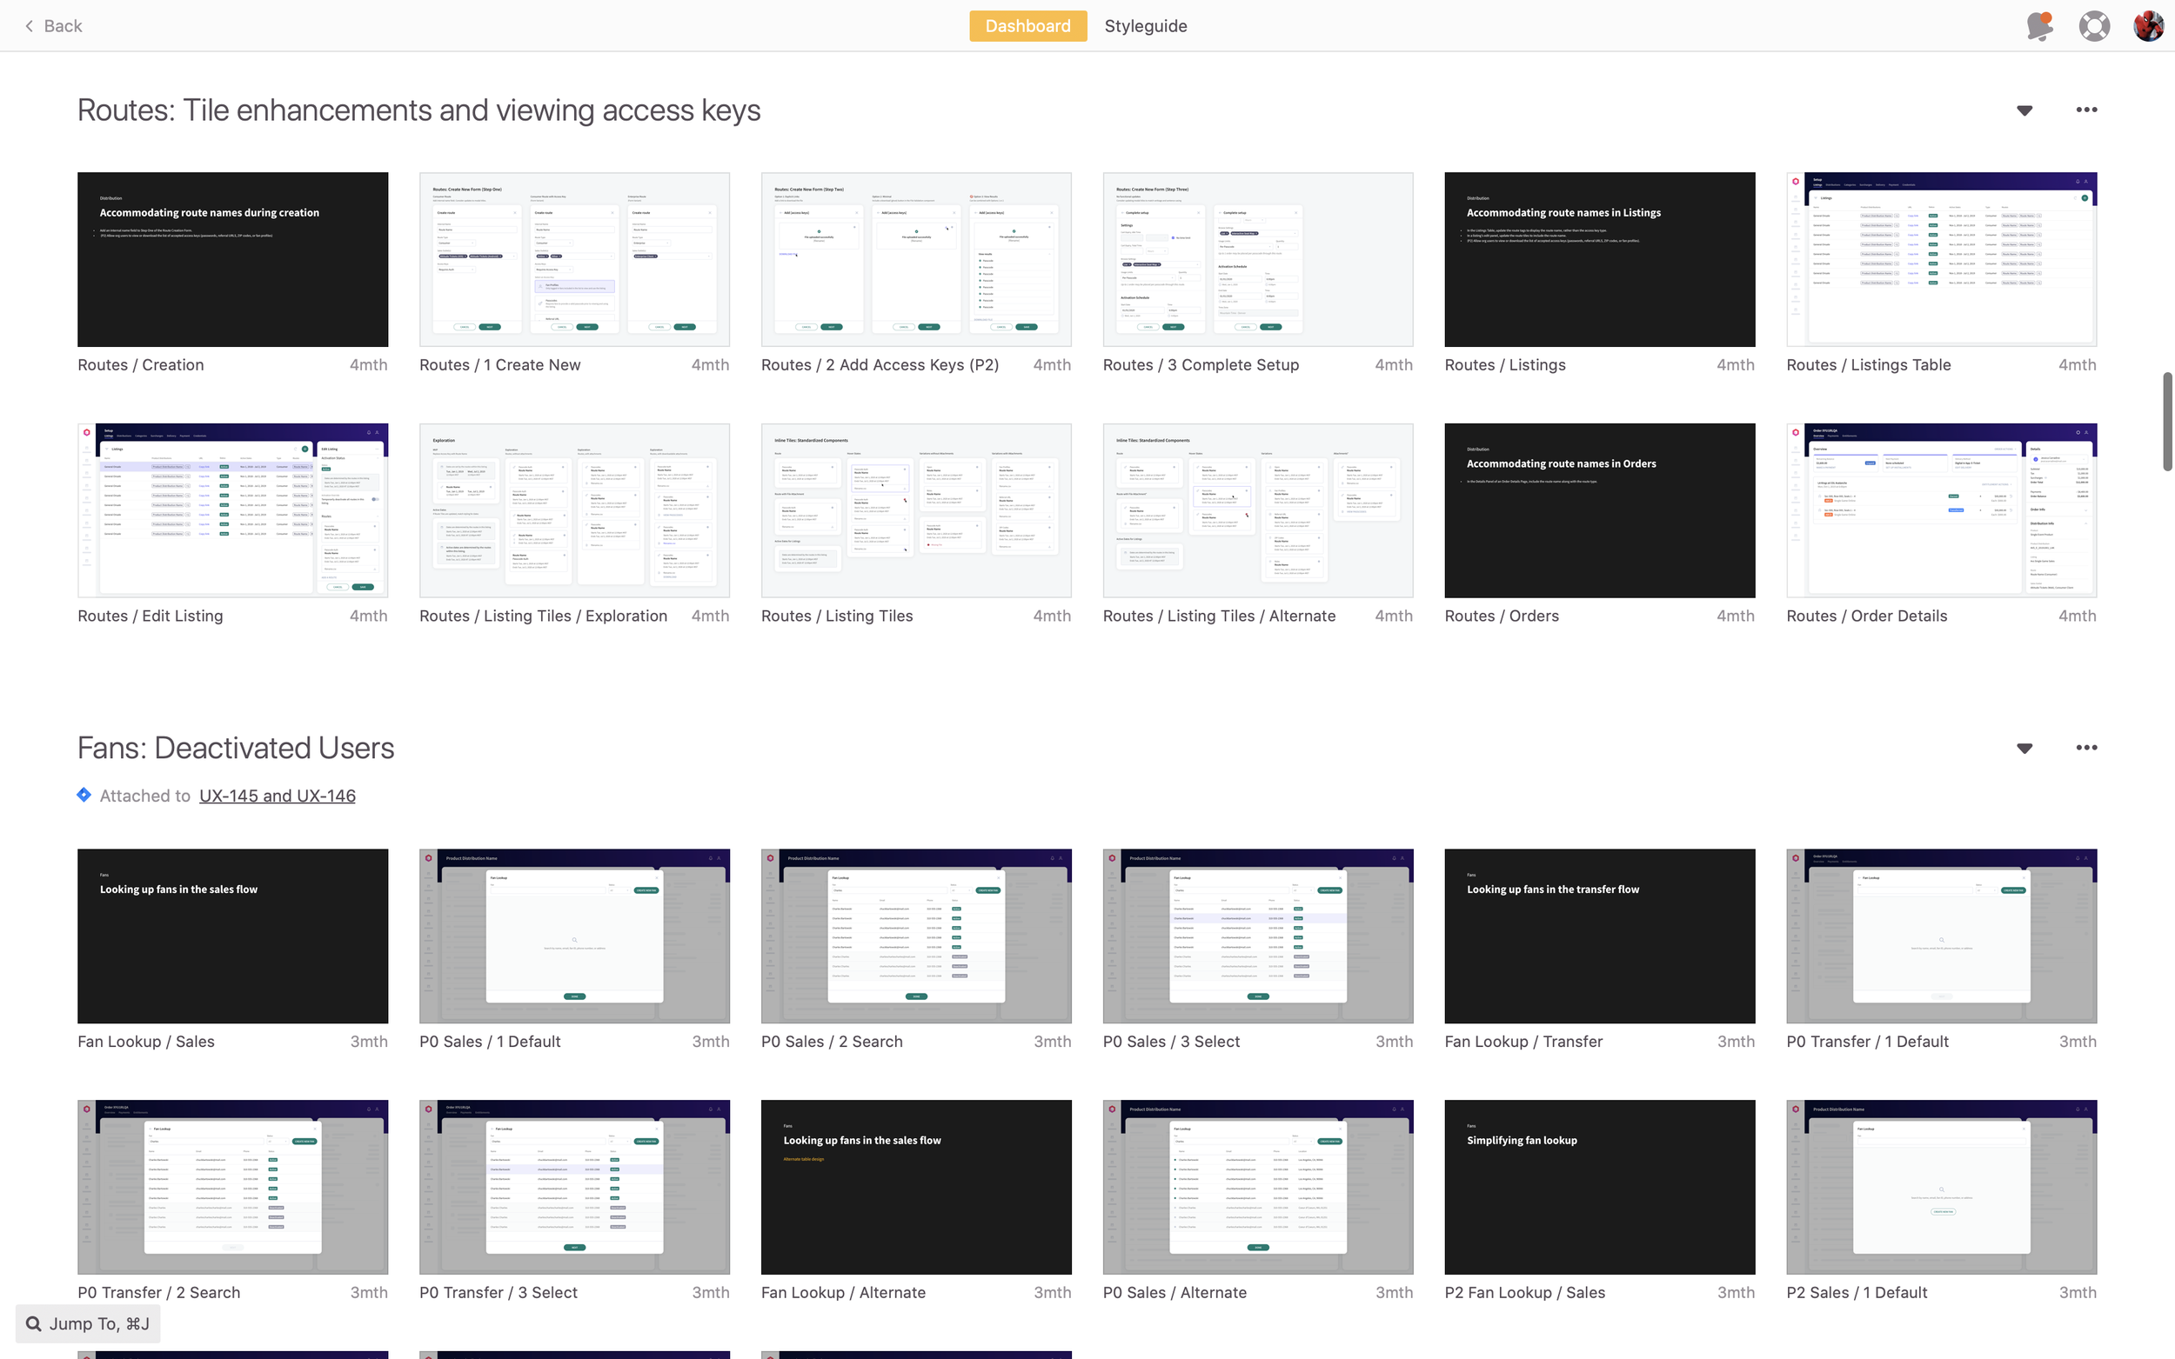The width and height of the screenshot is (2175, 1359).
Task: Click the Jump To button
Action: [88, 1324]
